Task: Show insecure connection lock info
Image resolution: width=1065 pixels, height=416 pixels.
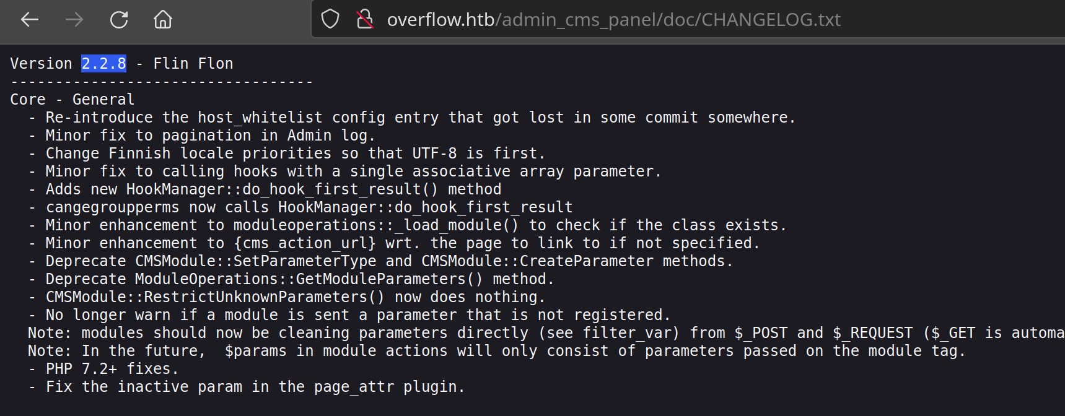Action: pyautogui.click(x=365, y=19)
